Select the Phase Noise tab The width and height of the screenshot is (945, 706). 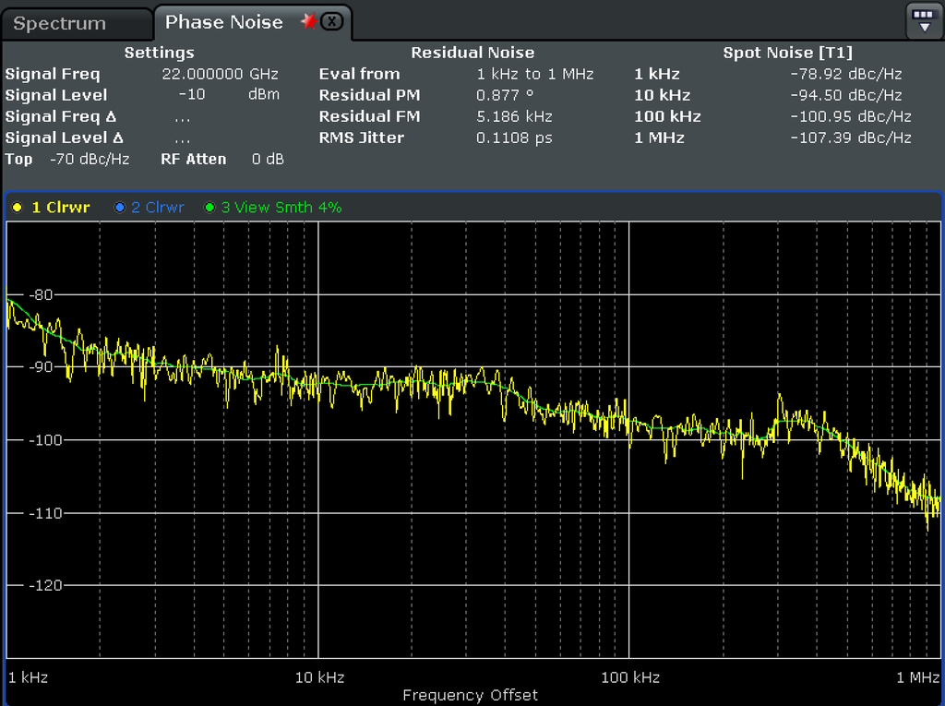[x=223, y=22]
